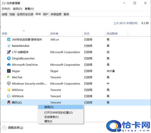The height and width of the screenshot is (133, 151).
Task: Select the CTF 加载程序 name text
Action: [20, 52]
